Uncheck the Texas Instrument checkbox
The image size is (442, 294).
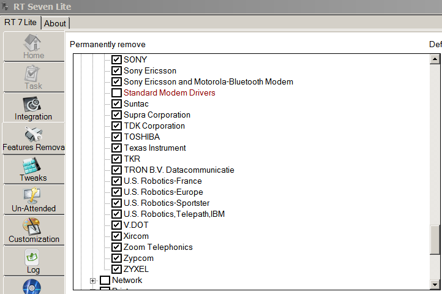[116, 148]
